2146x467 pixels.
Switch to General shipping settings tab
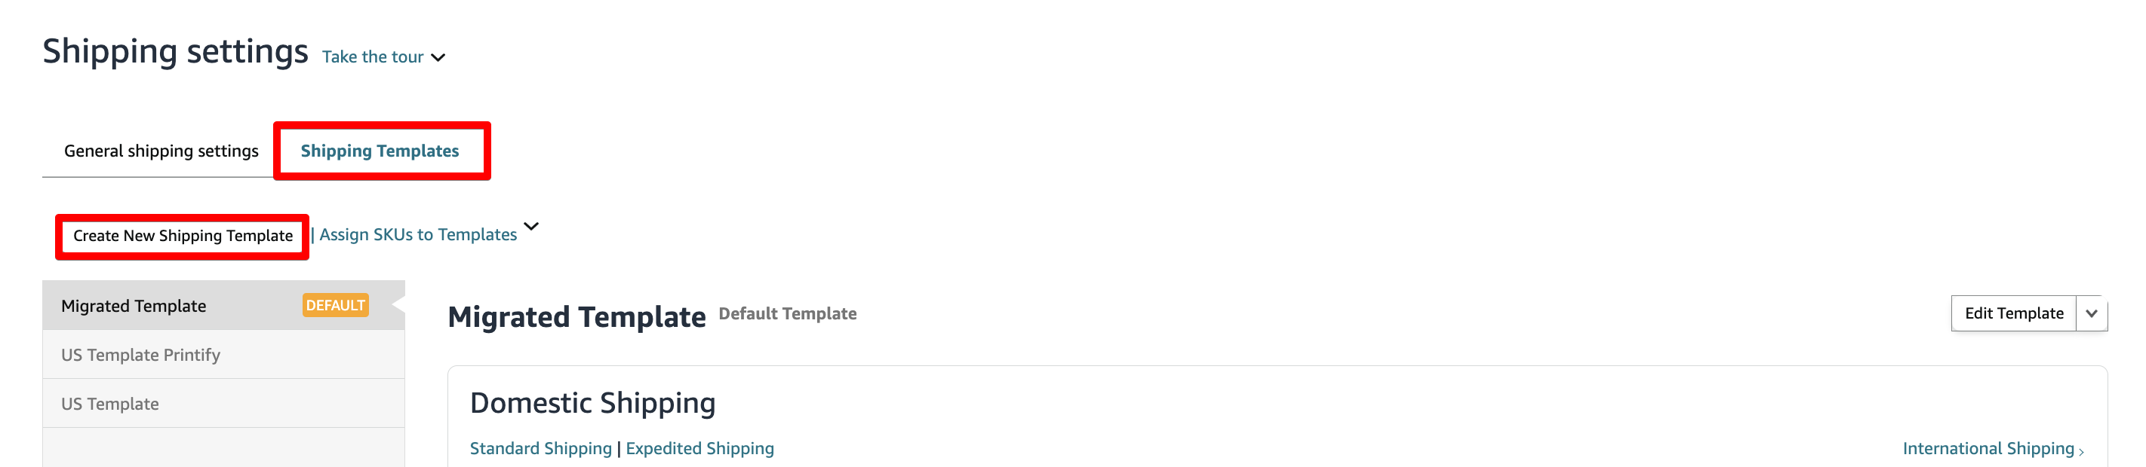coord(161,151)
